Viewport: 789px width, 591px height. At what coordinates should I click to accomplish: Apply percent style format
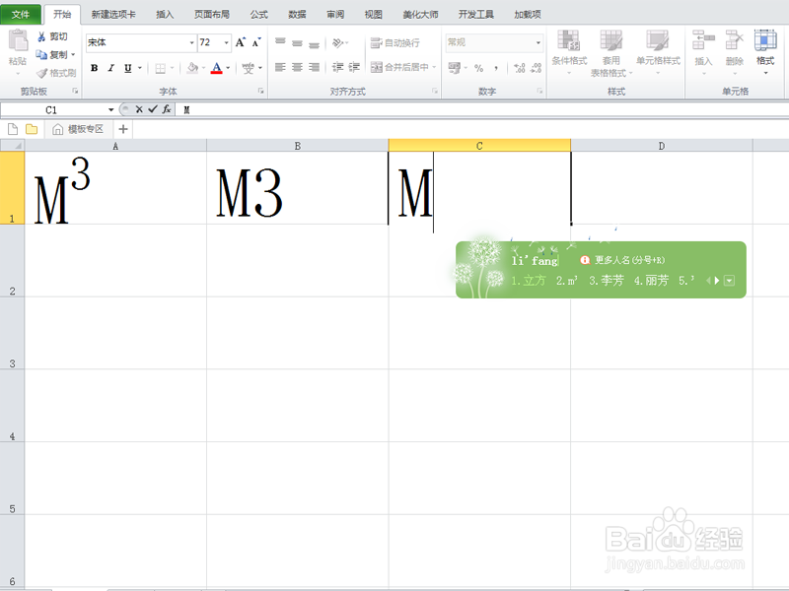coord(478,68)
